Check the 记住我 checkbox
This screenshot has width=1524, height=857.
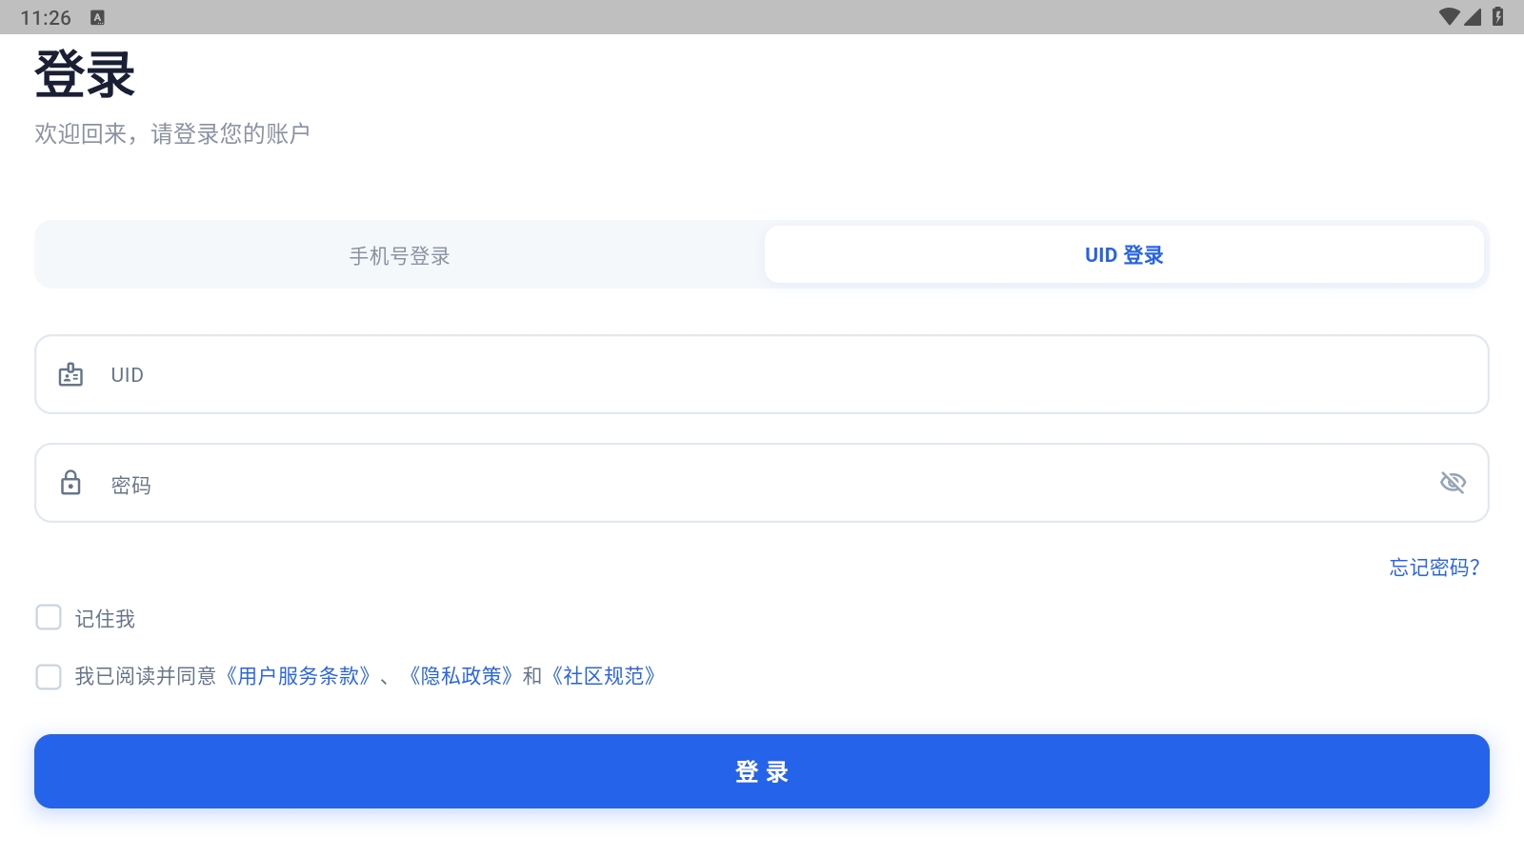coord(49,617)
